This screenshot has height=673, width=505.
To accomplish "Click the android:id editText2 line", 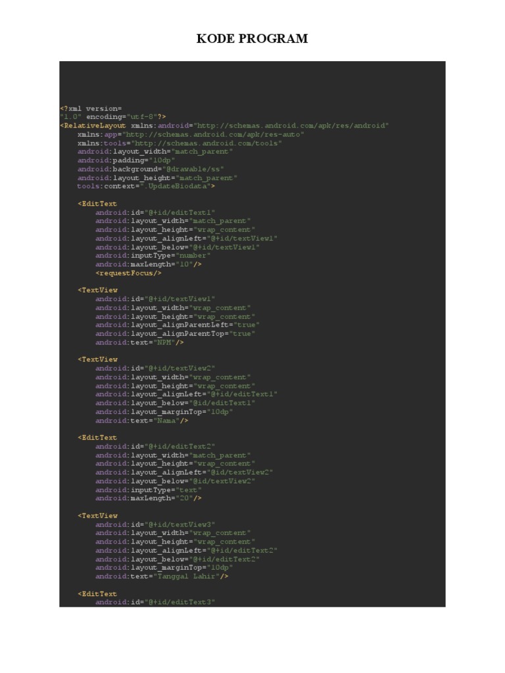I will pos(155,446).
